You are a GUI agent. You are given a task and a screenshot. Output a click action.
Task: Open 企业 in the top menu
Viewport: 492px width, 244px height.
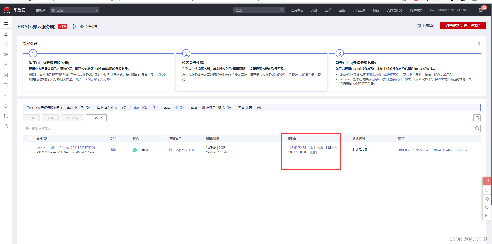coord(342,10)
